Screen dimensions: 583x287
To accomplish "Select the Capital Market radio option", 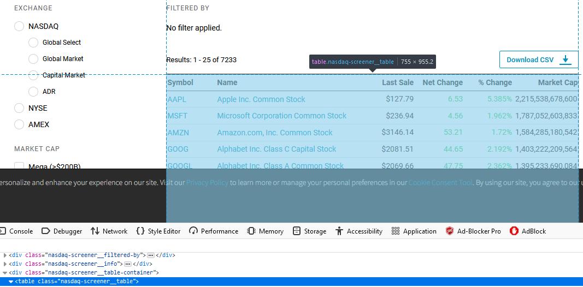I will point(33,75).
